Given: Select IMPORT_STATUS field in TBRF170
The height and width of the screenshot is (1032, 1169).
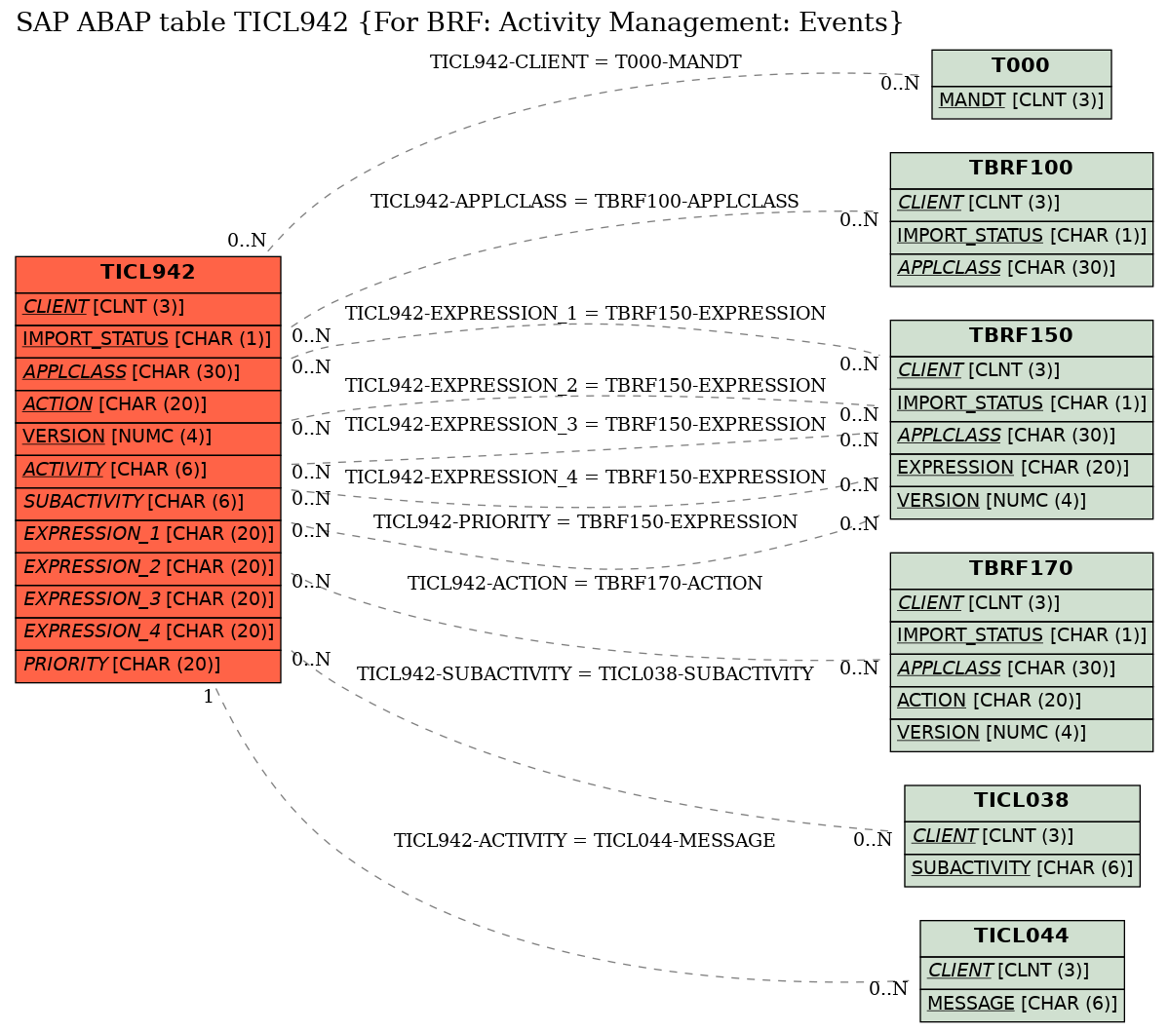Looking at the screenshot, I should 1022,636.
